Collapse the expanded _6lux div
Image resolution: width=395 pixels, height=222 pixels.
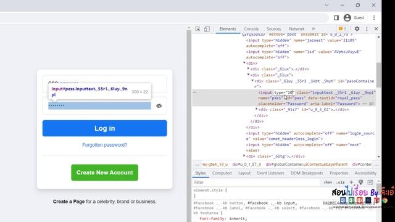point(248,75)
